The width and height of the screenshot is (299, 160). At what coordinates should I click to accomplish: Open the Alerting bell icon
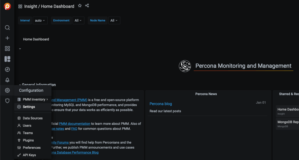pyautogui.click(x=7, y=80)
